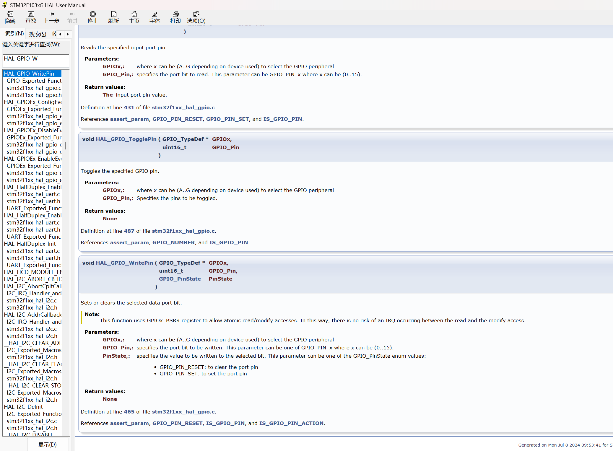Open IS_GPIO_PIN link in the WritePin references
Viewport: 613px width, 451px height.
[x=225, y=423]
